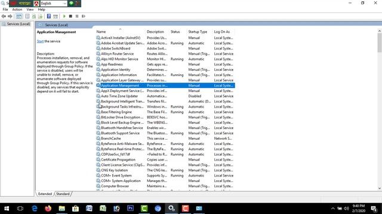The height and width of the screenshot is (214, 382).
Task: Click the vertical scrollbar down arrow
Action: coord(380,188)
